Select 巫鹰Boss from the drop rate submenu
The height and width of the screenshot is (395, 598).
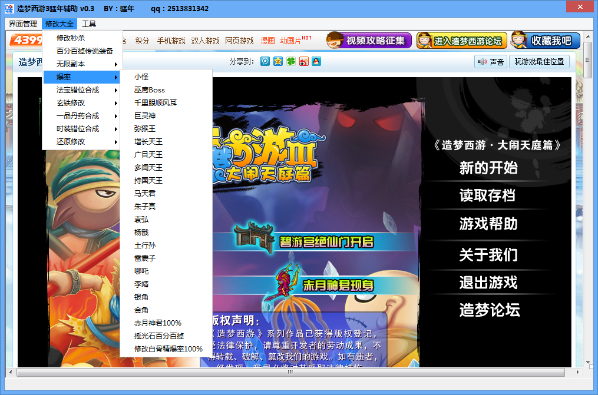pos(150,90)
